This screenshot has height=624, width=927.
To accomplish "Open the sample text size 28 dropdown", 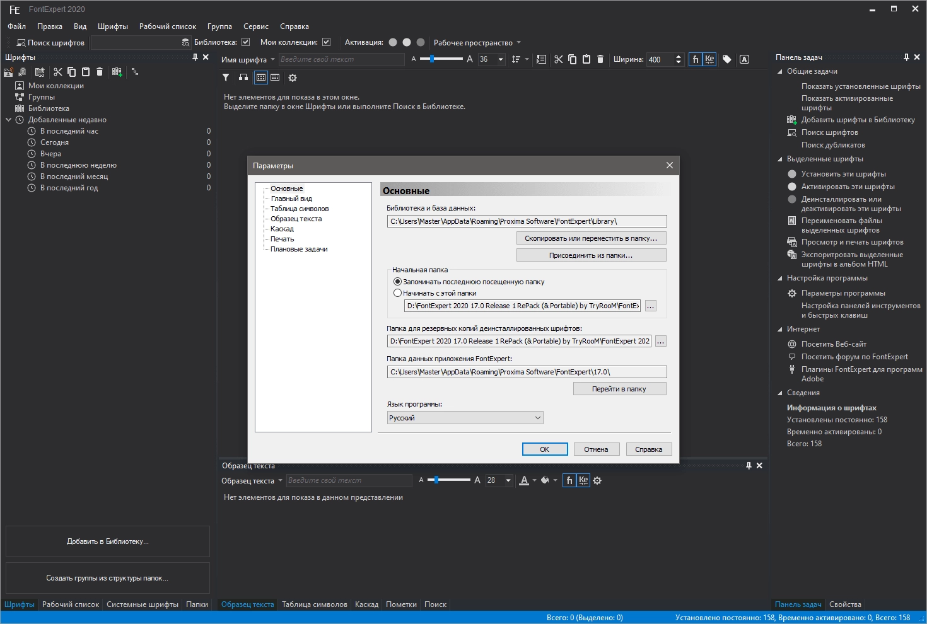I will click(508, 480).
